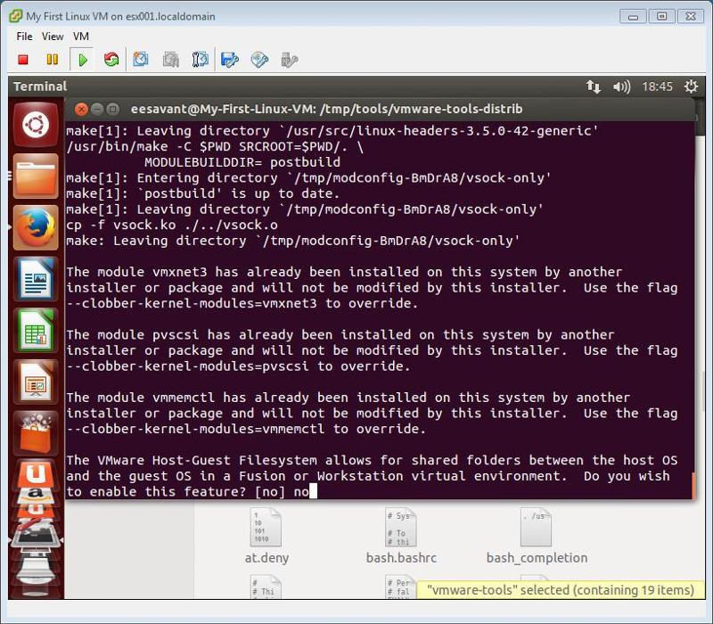The width and height of the screenshot is (713, 624).
Task: Select the at.deny file in Files window
Action: click(x=266, y=537)
